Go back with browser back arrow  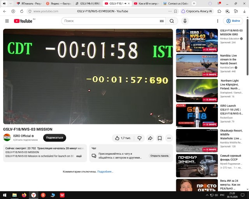5,11
